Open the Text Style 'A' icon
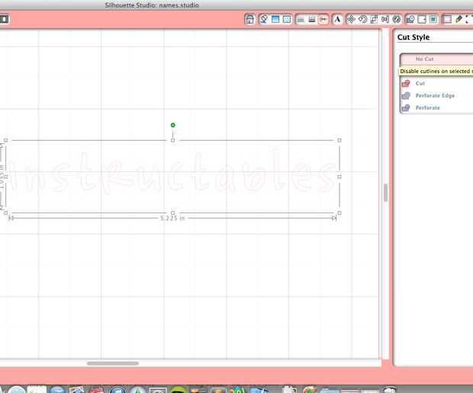473x393 pixels. click(337, 19)
